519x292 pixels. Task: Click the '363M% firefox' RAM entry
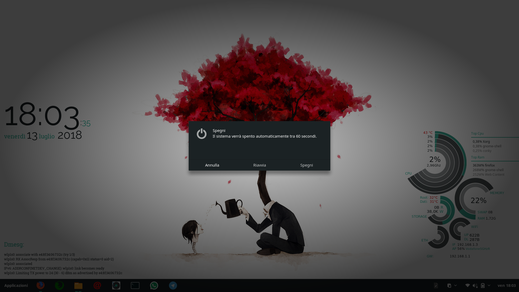[x=484, y=165]
